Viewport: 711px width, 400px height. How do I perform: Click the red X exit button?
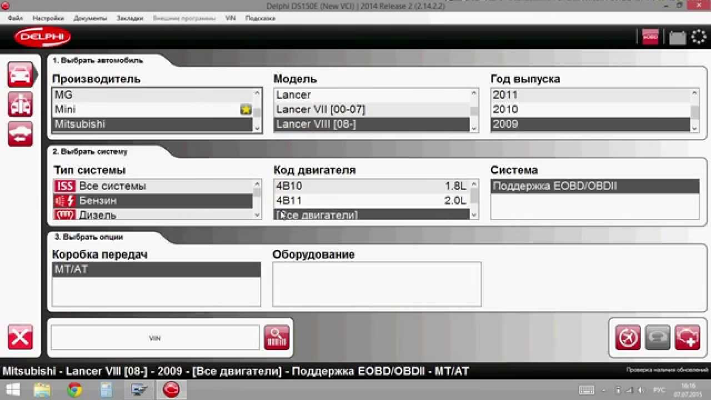click(20, 337)
